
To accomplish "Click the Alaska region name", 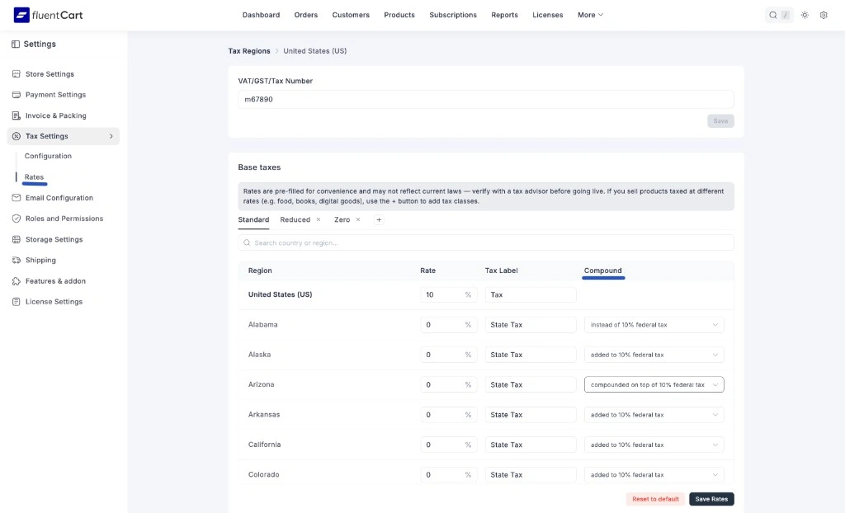I will click(x=259, y=355).
